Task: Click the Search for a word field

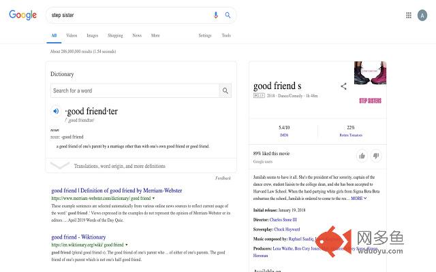Action: pos(135,90)
